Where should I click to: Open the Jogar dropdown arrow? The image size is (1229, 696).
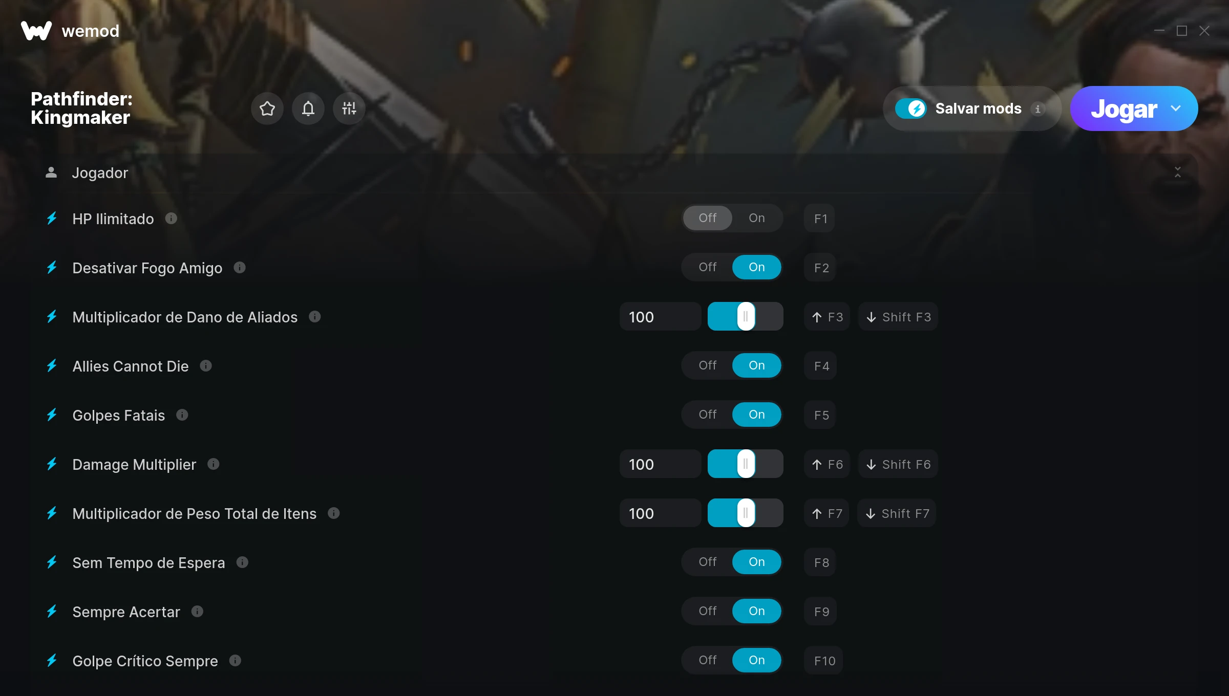point(1176,108)
